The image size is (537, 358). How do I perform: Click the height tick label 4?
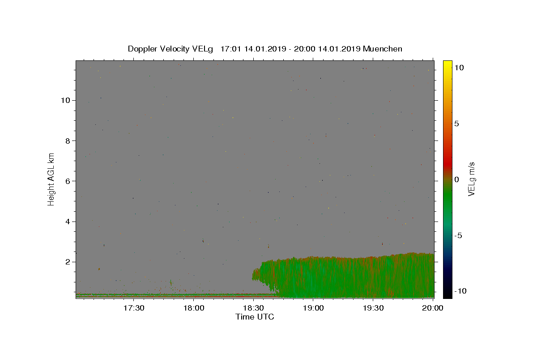click(68, 222)
